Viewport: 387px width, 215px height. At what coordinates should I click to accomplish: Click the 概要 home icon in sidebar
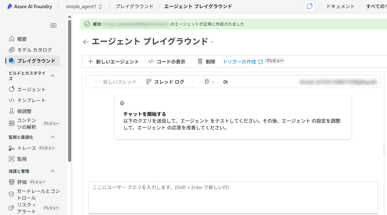(x=11, y=39)
